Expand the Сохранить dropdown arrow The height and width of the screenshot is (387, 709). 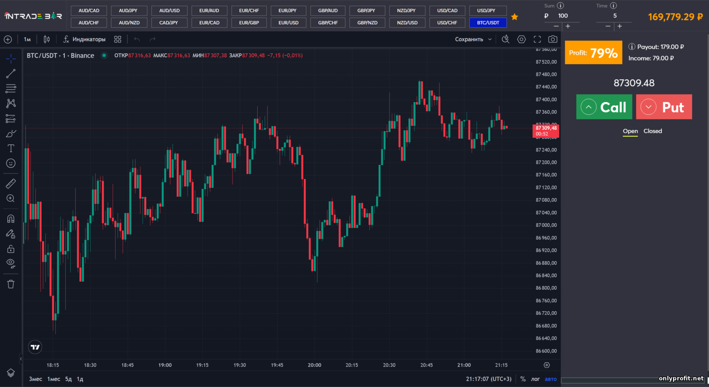[490, 39]
